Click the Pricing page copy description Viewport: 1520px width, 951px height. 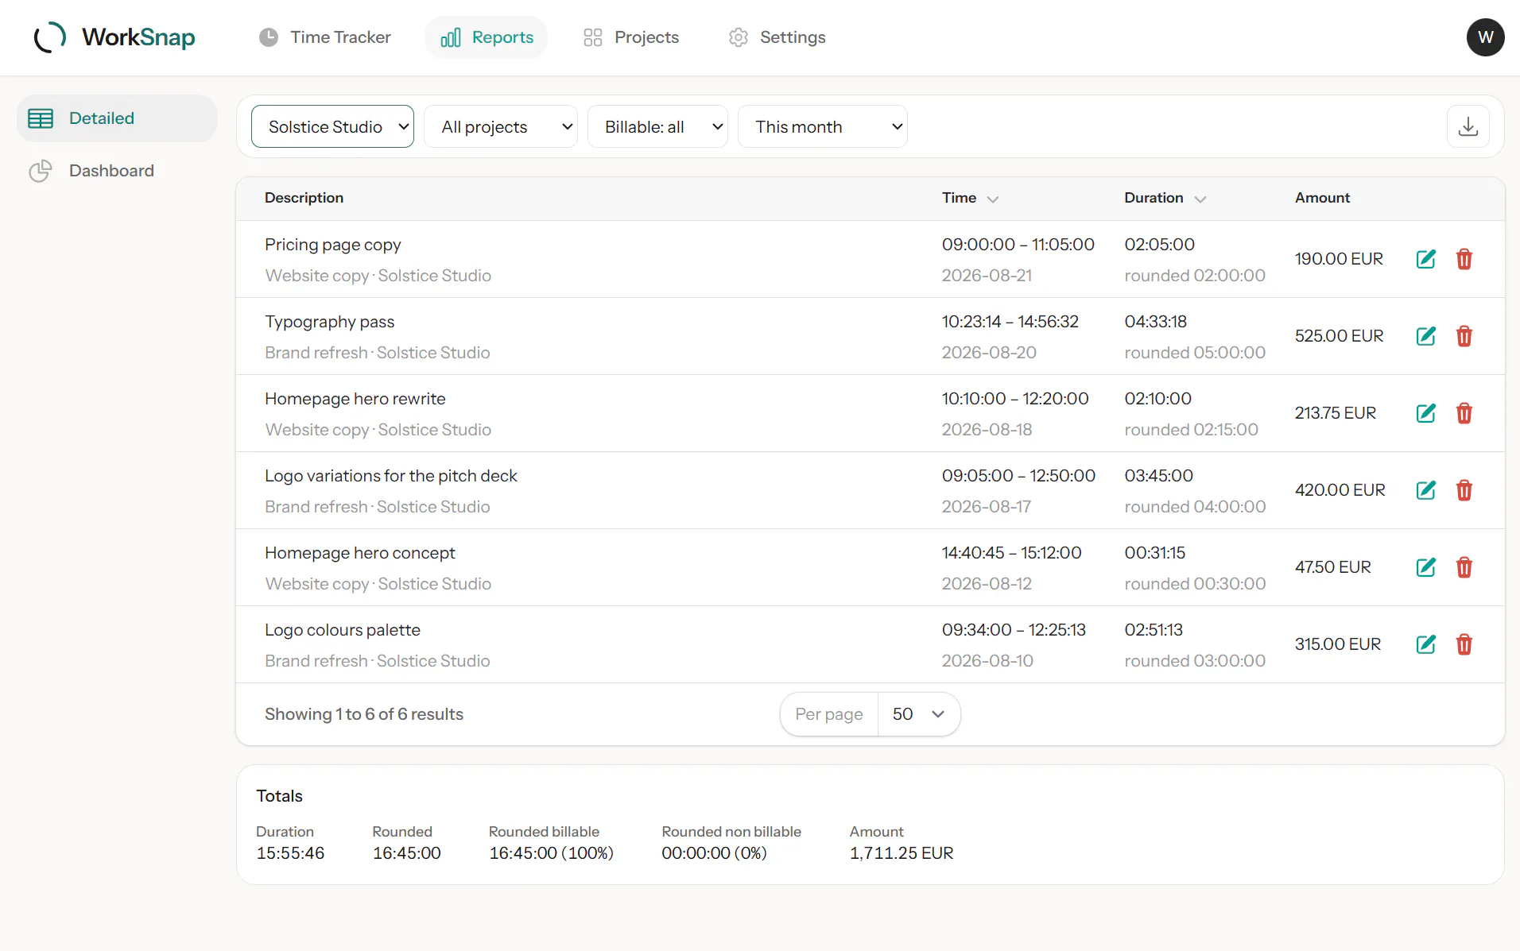[x=332, y=245]
